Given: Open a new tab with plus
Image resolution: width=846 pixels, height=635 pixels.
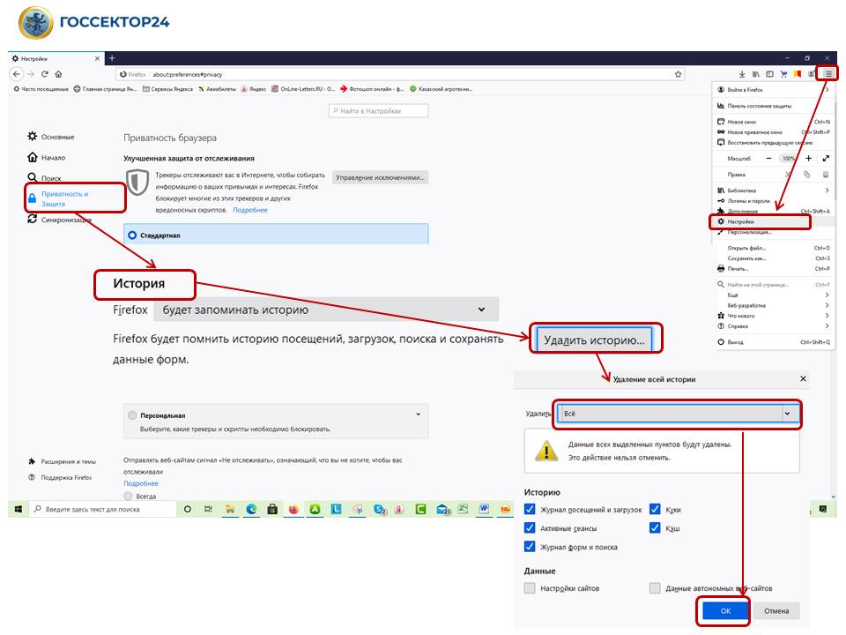Looking at the screenshot, I should [112, 58].
